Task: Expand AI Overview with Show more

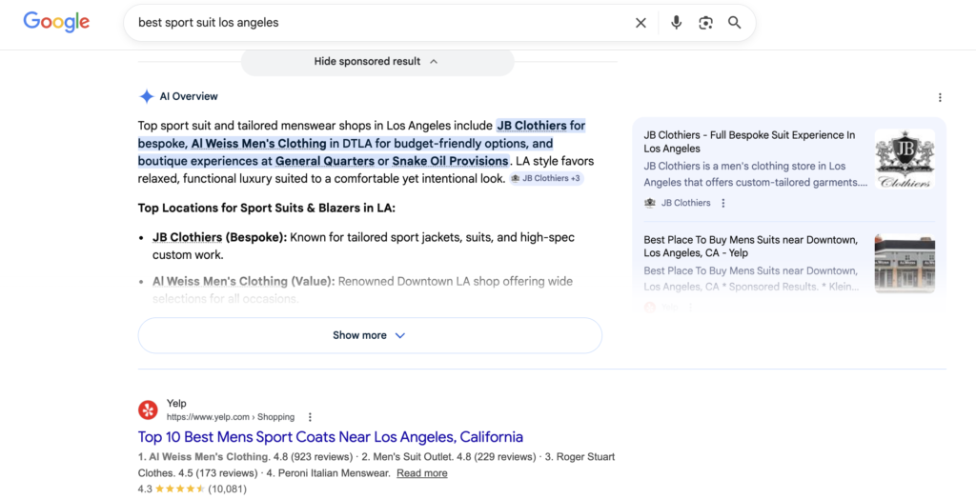Action: tap(370, 335)
